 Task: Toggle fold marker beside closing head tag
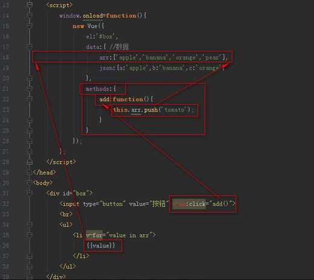(x=30, y=172)
